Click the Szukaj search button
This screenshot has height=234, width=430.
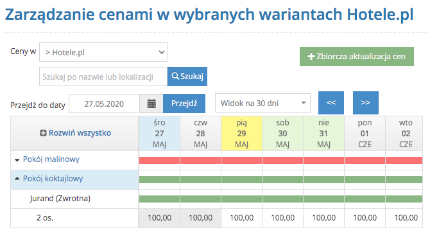click(187, 76)
